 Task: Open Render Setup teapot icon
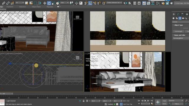[x=163, y=3]
